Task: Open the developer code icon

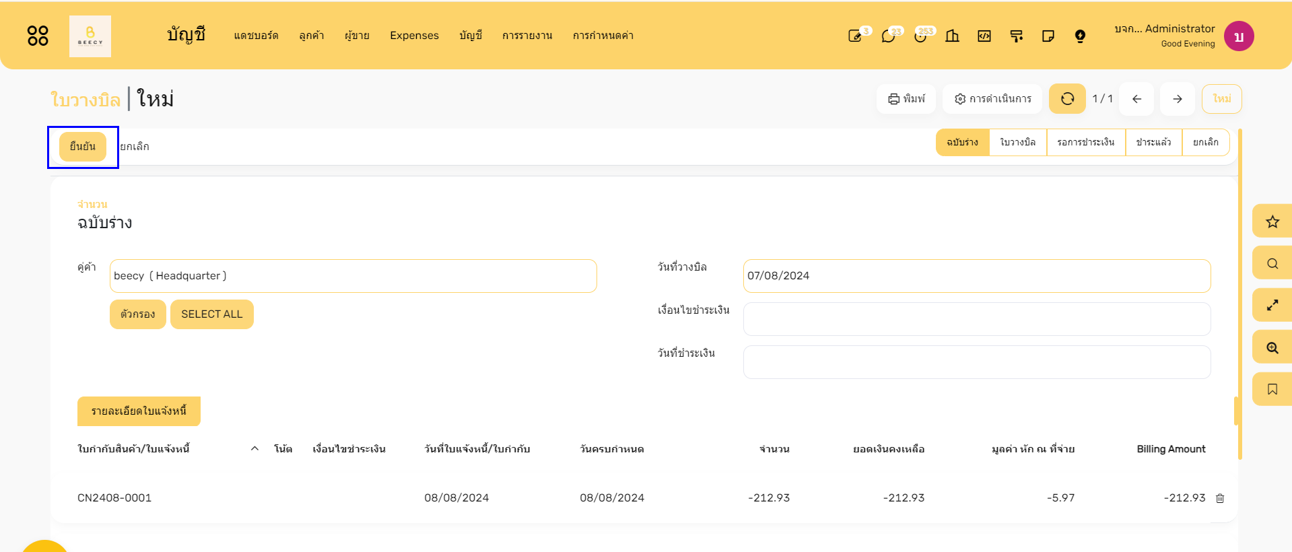Action: coord(984,36)
